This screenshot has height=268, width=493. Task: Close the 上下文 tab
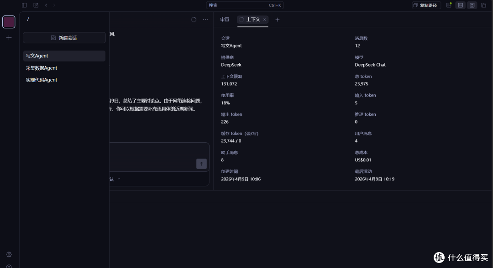click(x=265, y=20)
